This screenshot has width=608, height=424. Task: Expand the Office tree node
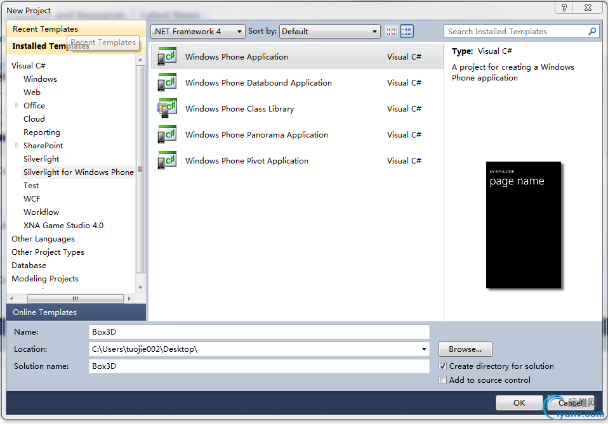(x=17, y=105)
